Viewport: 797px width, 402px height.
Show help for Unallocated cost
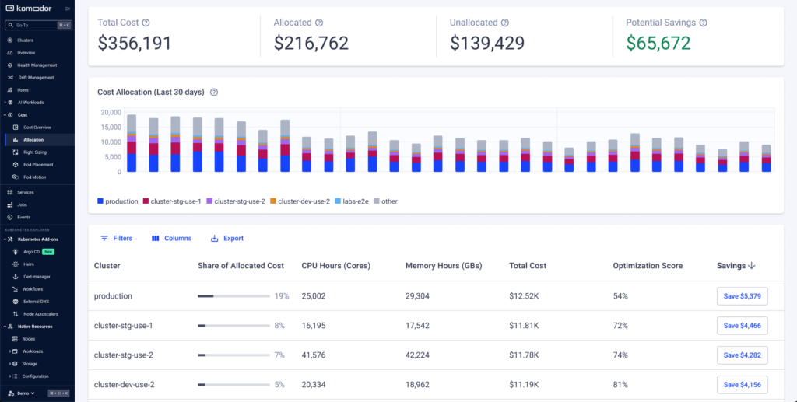click(505, 23)
